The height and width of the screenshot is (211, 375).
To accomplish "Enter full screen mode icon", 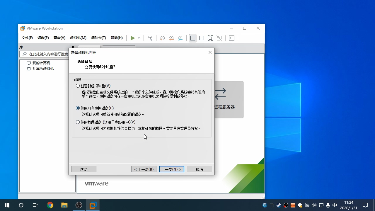I will (210, 38).
